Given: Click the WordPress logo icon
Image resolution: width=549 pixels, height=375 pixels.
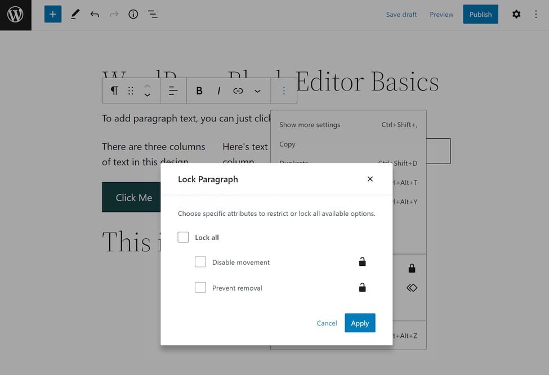Looking at the screenshot, I should pos(15,15).
